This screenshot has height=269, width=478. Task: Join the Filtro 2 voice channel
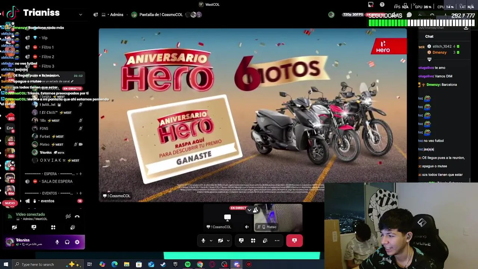(48, 57)
